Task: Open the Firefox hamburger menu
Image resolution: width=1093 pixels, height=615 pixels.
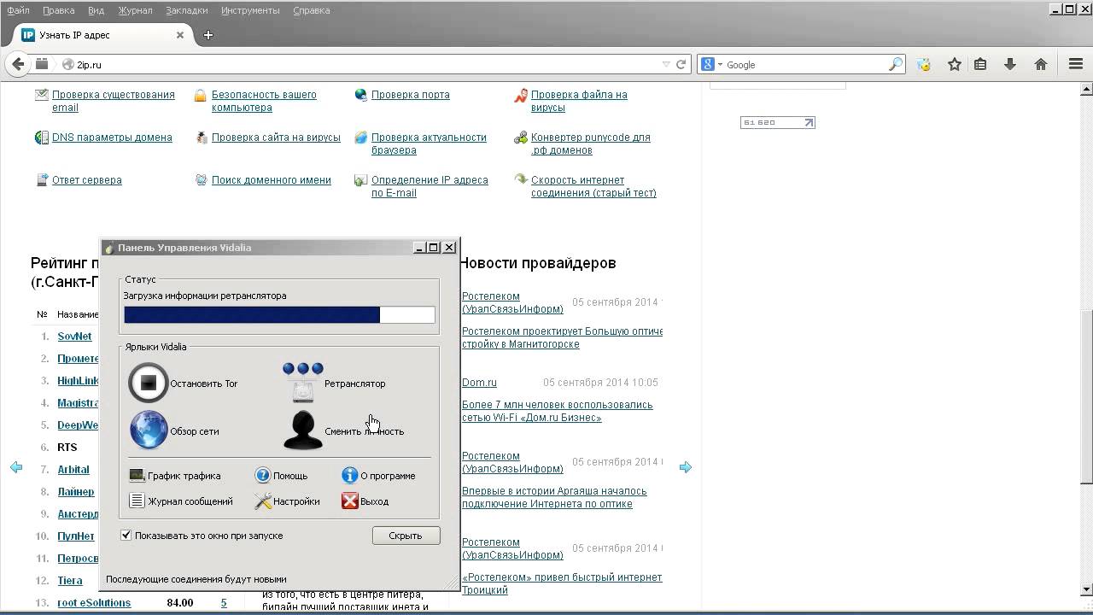Action: pyautogui.click(x=1075, y=64)
